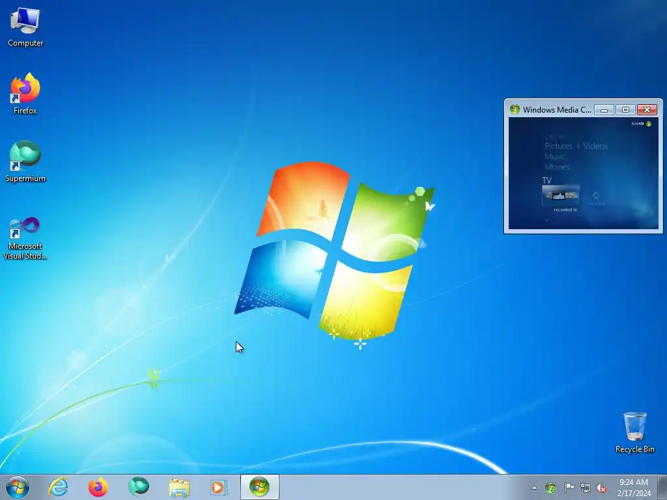
Task: Select the Firefox desktop shortcut
Action: [x=25, y=94]
